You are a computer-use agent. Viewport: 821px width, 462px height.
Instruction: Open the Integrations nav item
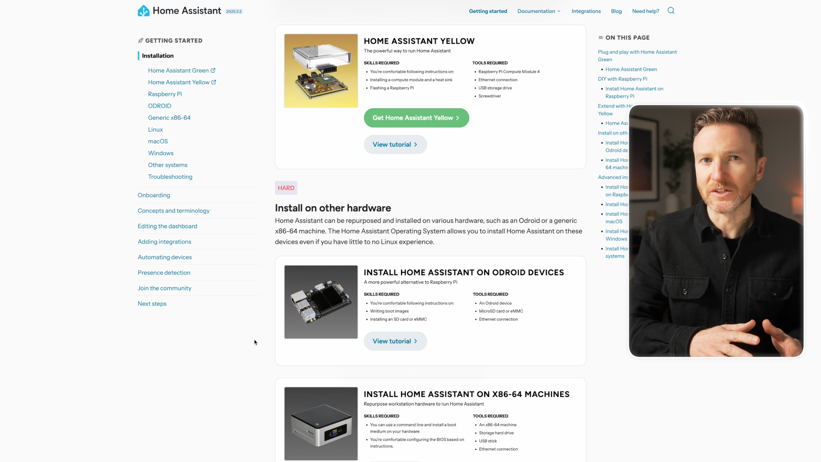[586, 11]
